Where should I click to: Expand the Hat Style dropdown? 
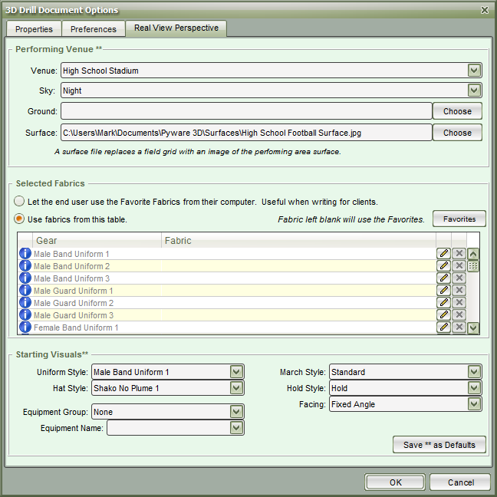(x=236, y=387)
